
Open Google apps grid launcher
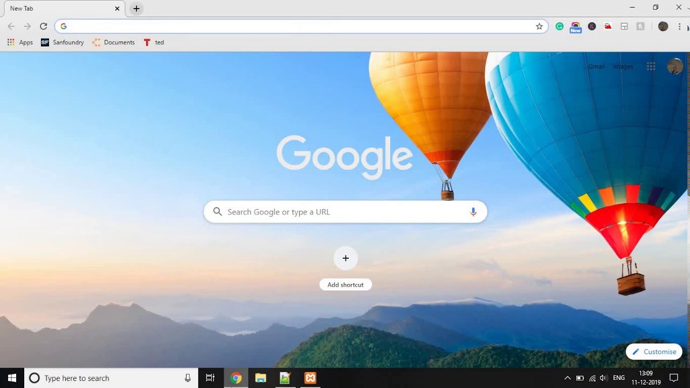[x=651, y=66]
